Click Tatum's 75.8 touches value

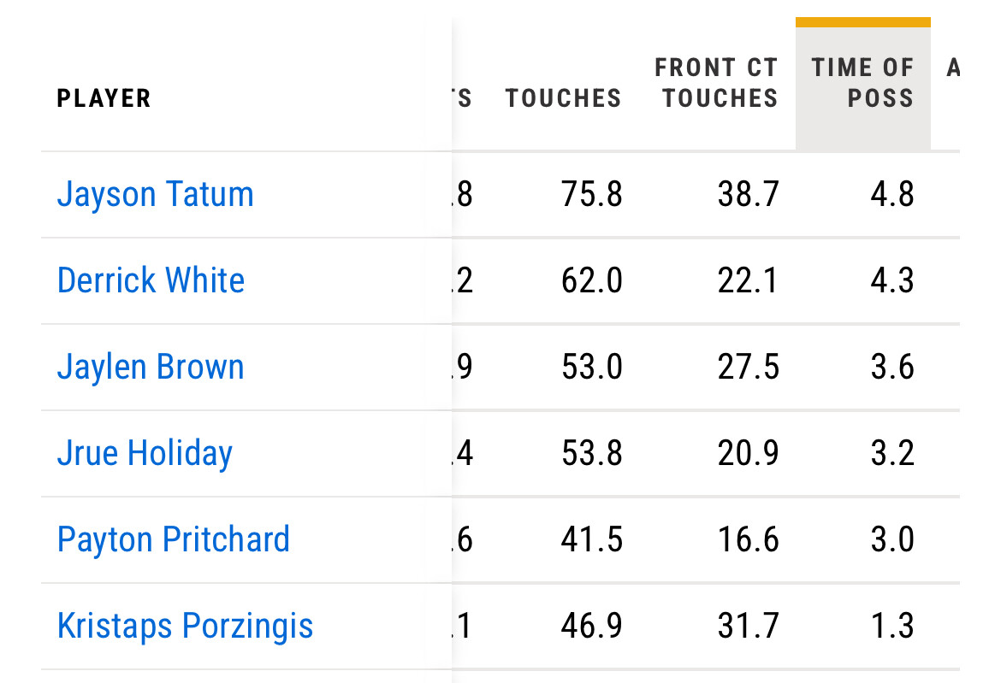(592, 195)
